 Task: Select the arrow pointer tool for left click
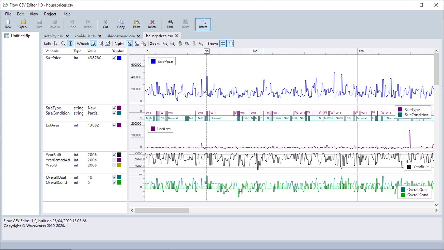pyautogui.click(x=56, y=44)
